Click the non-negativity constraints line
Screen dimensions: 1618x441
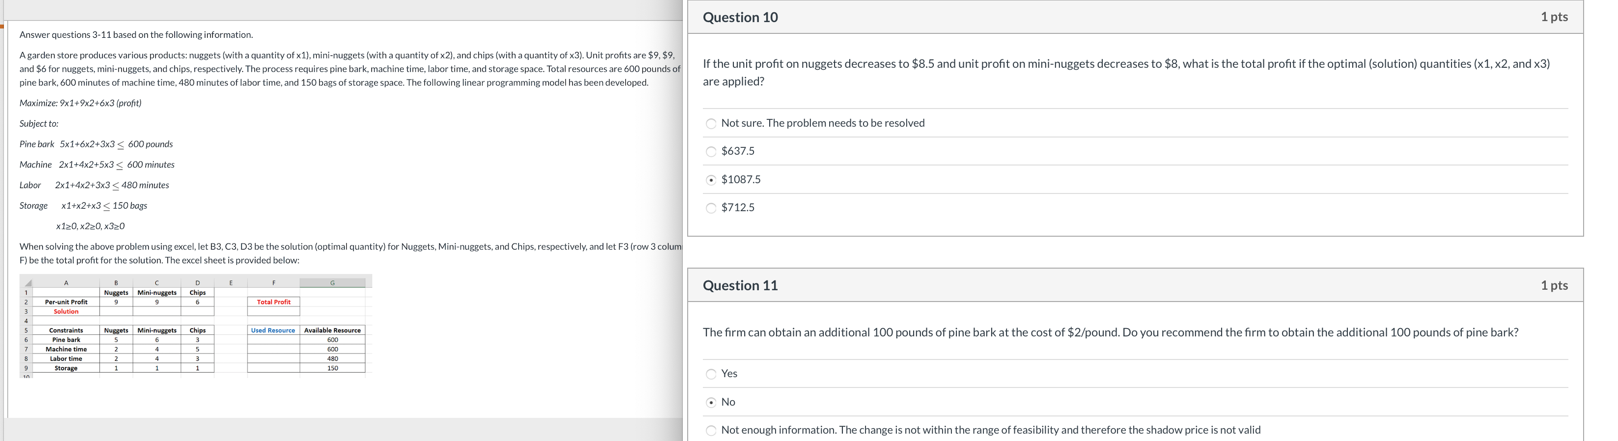click(x=90, y=226)
